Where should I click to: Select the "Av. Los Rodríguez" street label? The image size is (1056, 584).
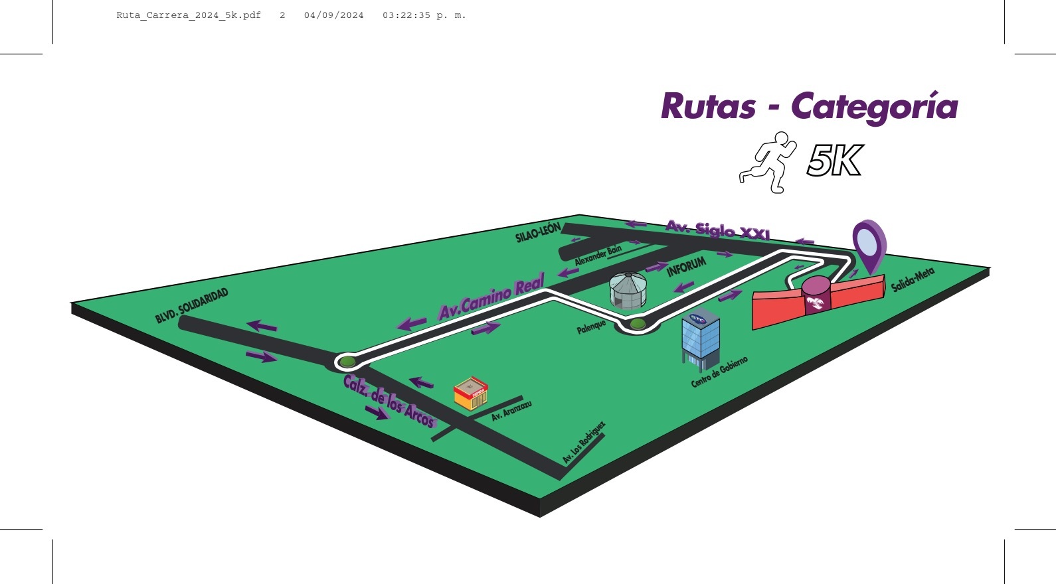(584, 442)
